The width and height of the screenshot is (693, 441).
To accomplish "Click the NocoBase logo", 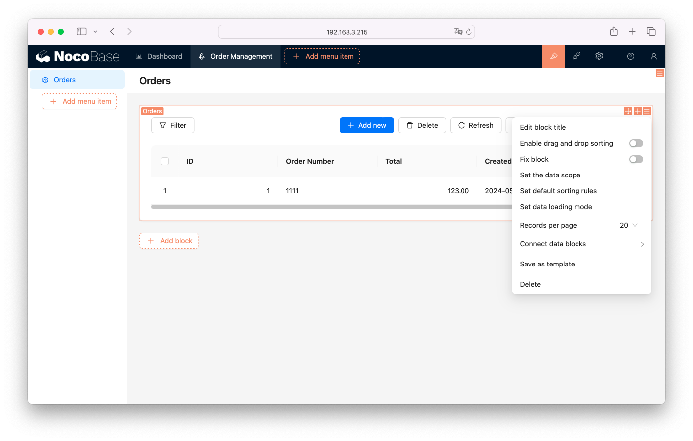I will (x=78, y=56).
